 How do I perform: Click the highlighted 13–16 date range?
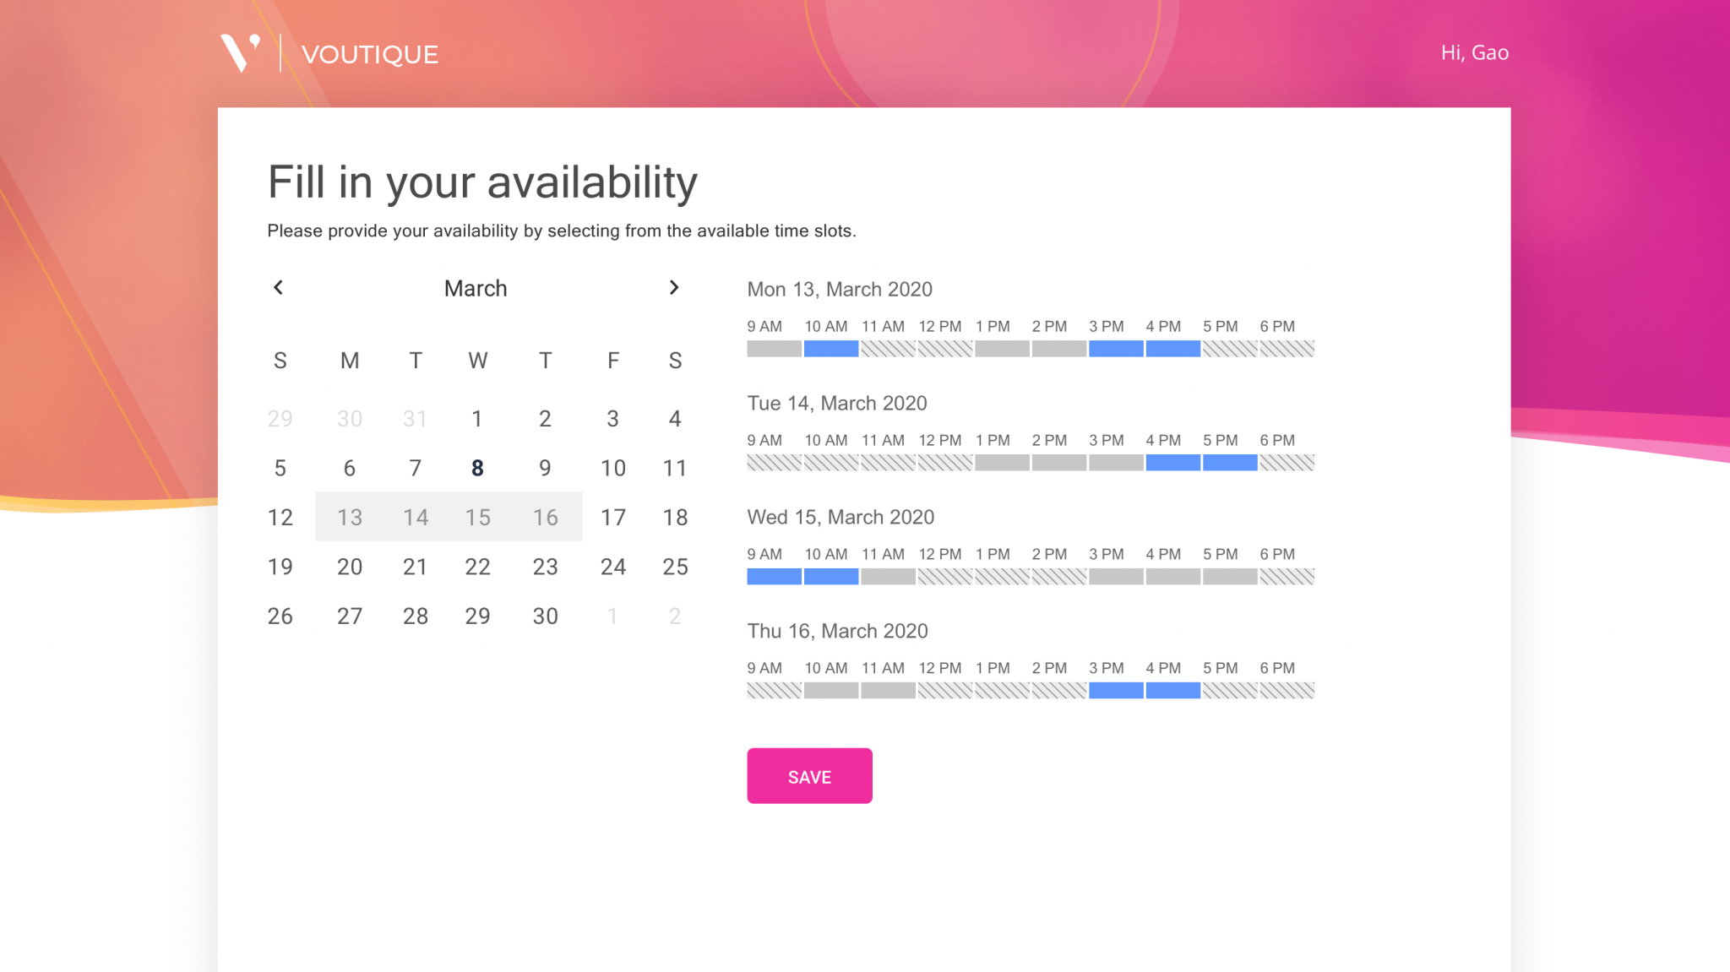448,517
